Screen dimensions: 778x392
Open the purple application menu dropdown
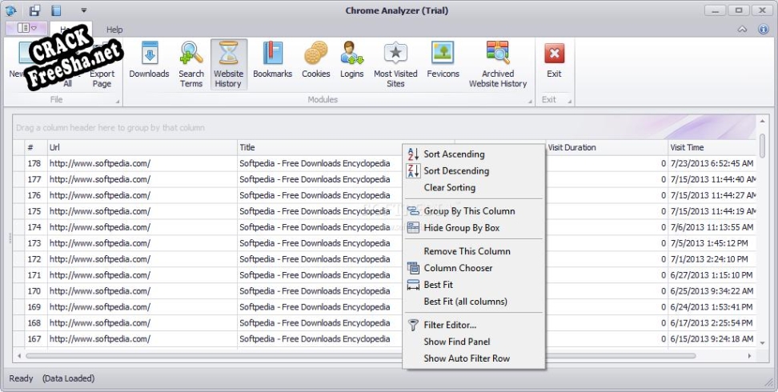tap(26, 29)
